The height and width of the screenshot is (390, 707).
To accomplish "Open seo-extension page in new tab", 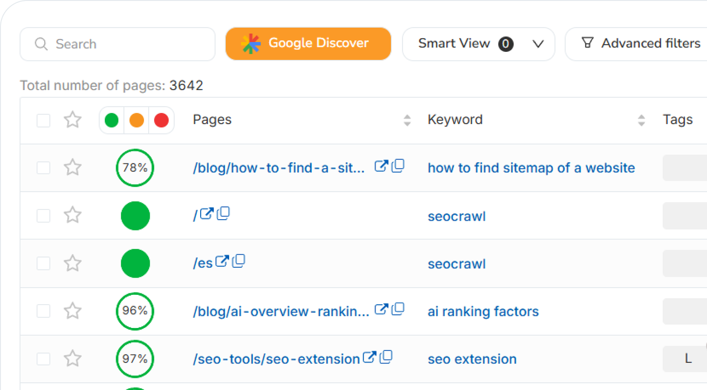I will coord(369,357).
